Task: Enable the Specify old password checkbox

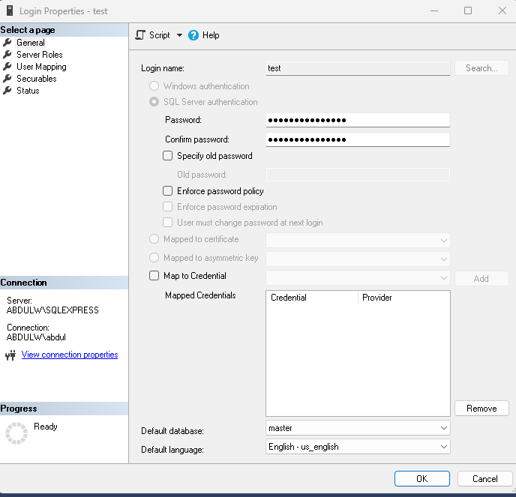Action: [x=168, y=156]
